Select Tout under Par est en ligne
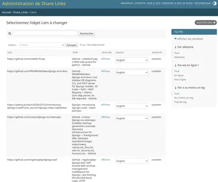218x182 pixels. coord(177,71)
